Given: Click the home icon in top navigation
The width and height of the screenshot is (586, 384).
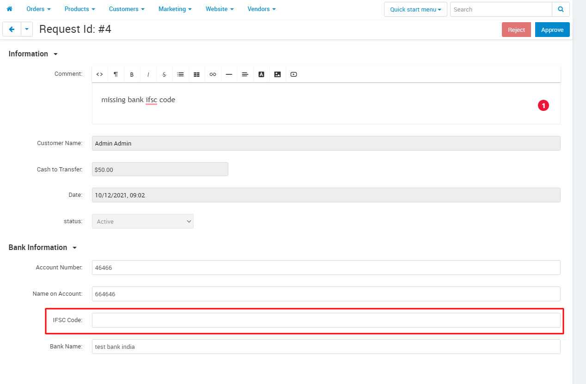Looking at the screenshot, I should [x=9, y=9].
